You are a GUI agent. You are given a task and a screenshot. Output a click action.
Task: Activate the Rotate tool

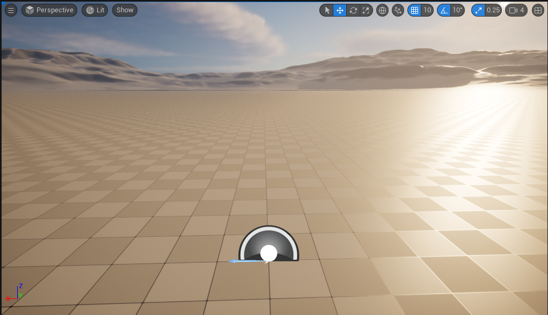[x=353, y=11]
